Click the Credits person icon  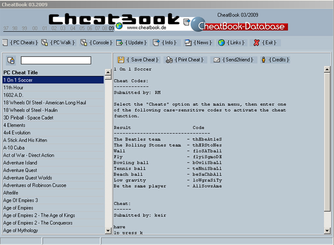click(x=263, y=60)
